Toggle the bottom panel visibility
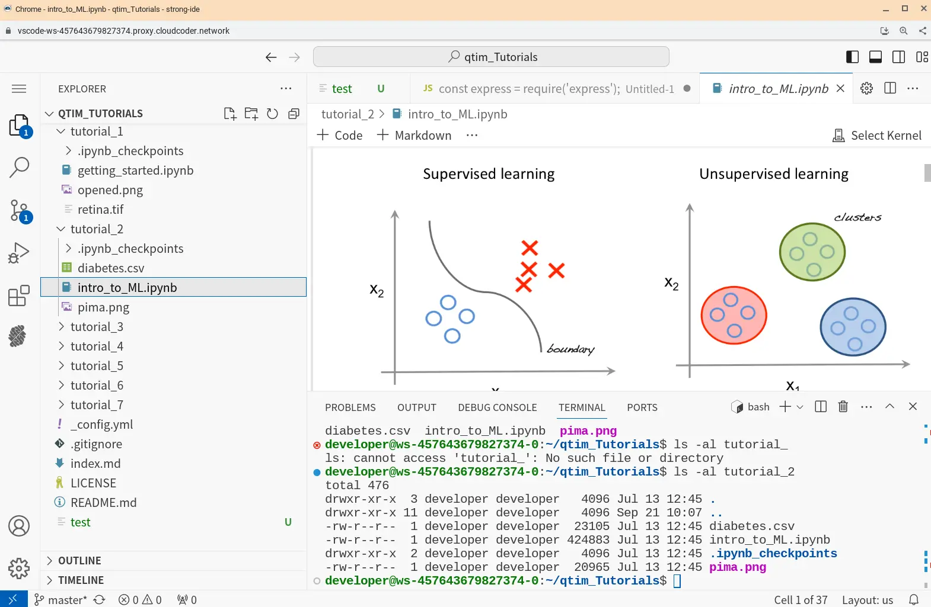 pyautogui.click(x=875, y=57)
